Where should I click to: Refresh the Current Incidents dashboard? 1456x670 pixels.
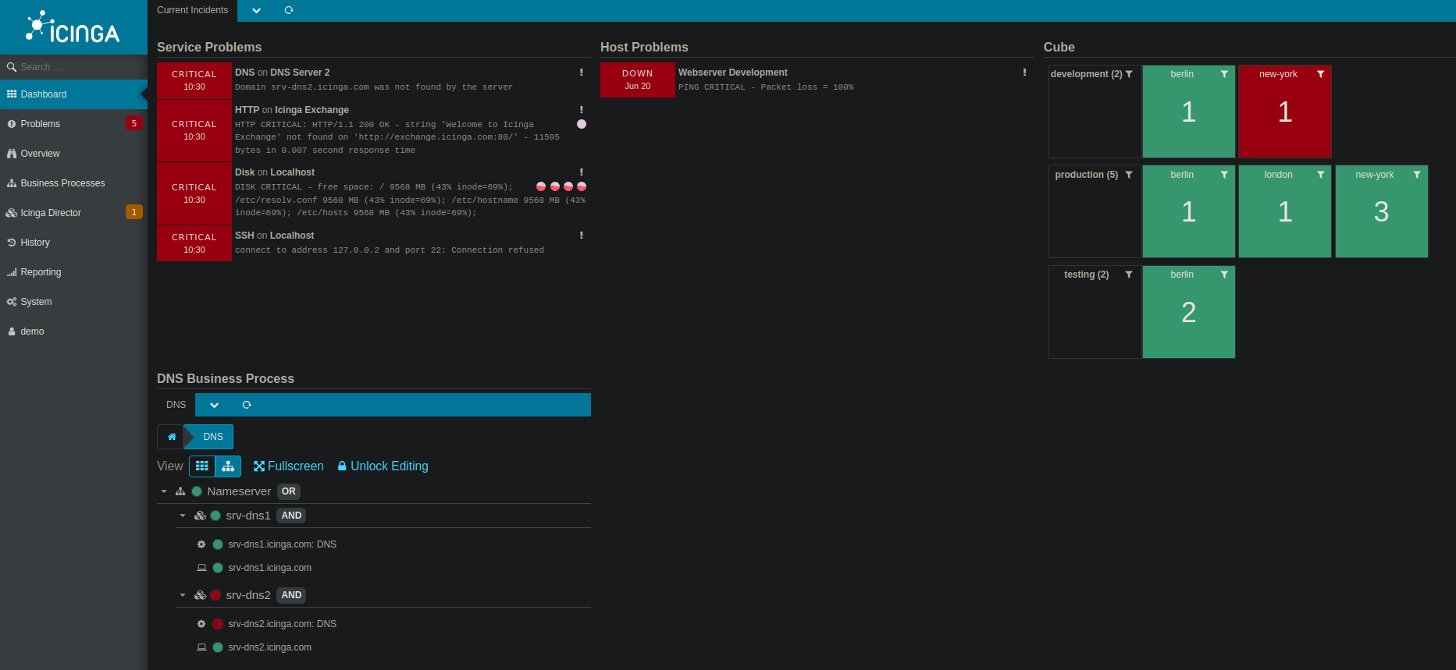289,10
